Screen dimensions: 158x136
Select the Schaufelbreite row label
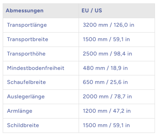[26, 82]
